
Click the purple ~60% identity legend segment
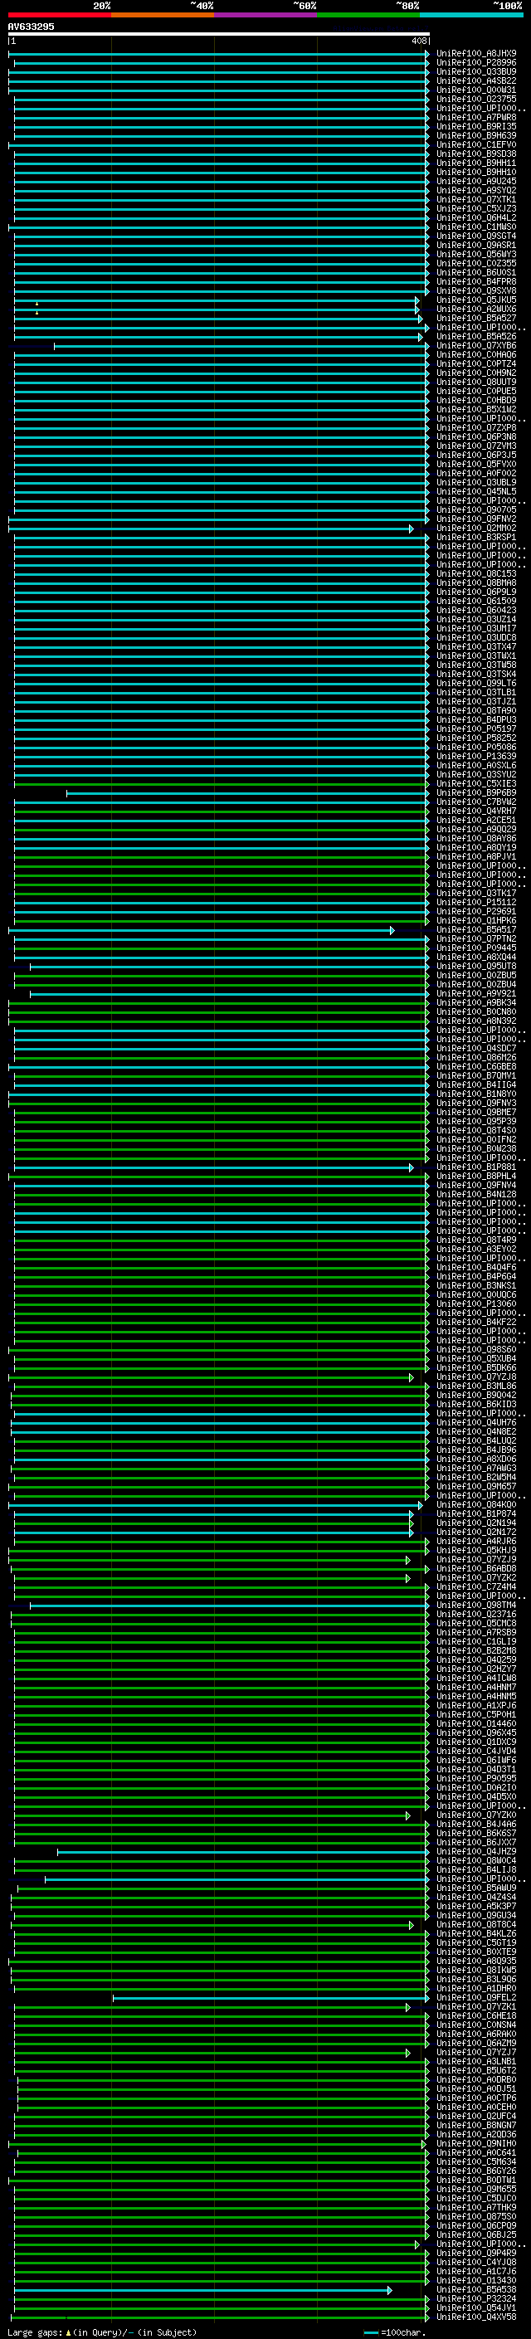(265, 16)
